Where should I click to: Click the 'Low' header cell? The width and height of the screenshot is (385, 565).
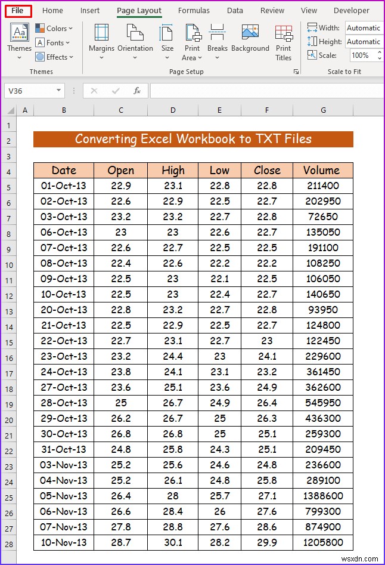coord(219,171)
